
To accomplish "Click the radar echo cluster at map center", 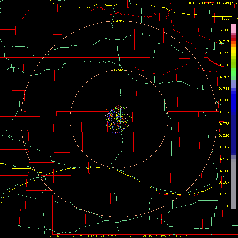I will [x=119, y=119].
